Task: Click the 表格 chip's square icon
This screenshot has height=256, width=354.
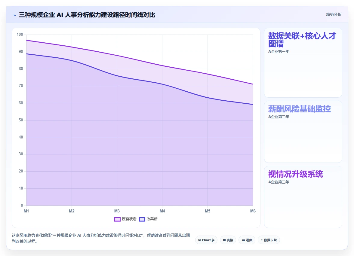Action: 224,240
